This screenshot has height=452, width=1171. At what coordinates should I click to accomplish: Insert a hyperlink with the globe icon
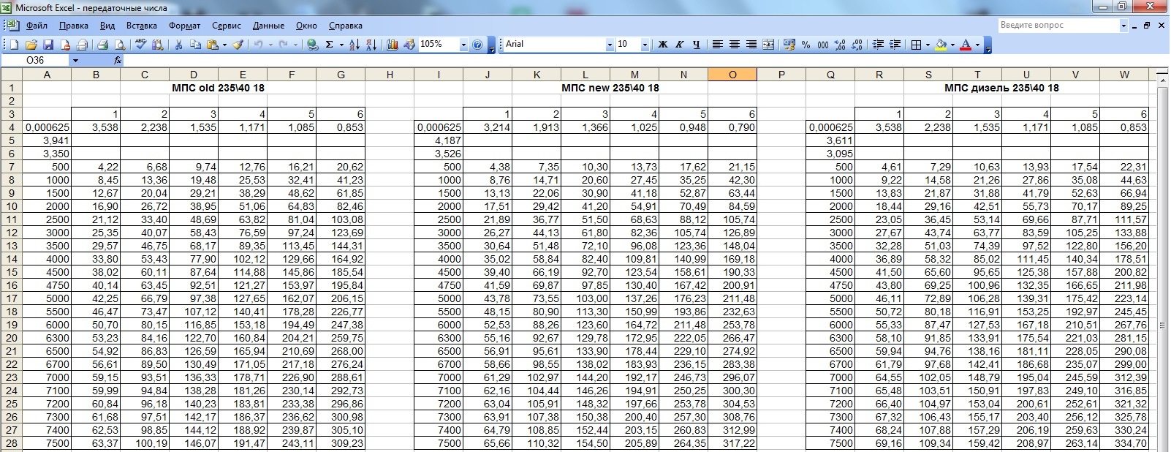click(312, 45)
